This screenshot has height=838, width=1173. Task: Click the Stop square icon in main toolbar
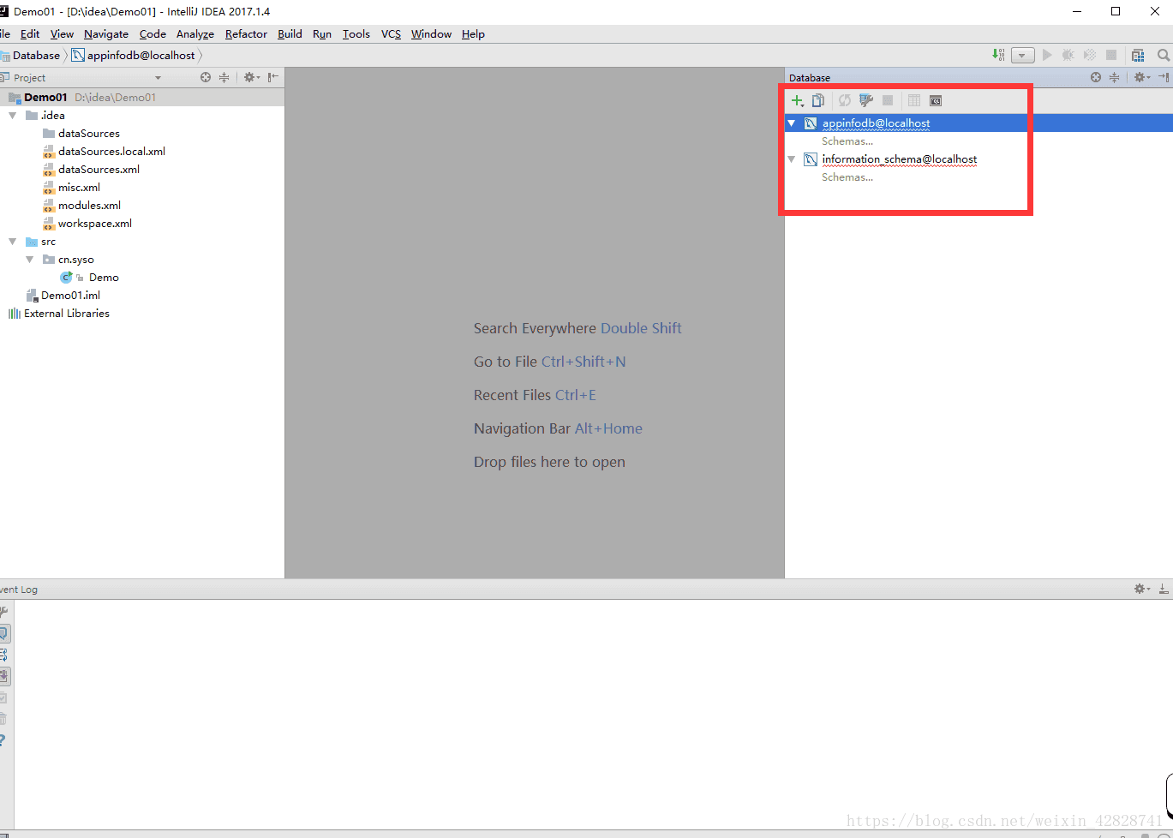[x=1111, y=55]
